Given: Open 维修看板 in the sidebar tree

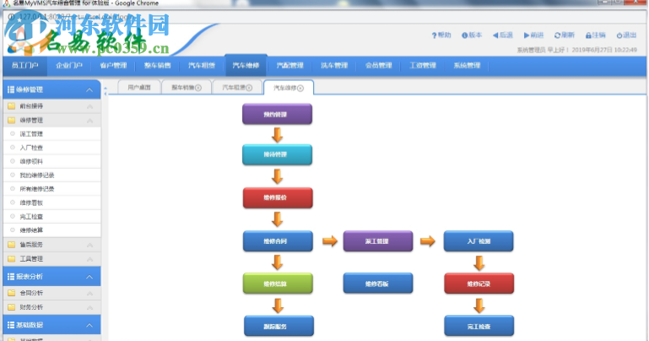Looking at the screenshot, I should (51, 203).
